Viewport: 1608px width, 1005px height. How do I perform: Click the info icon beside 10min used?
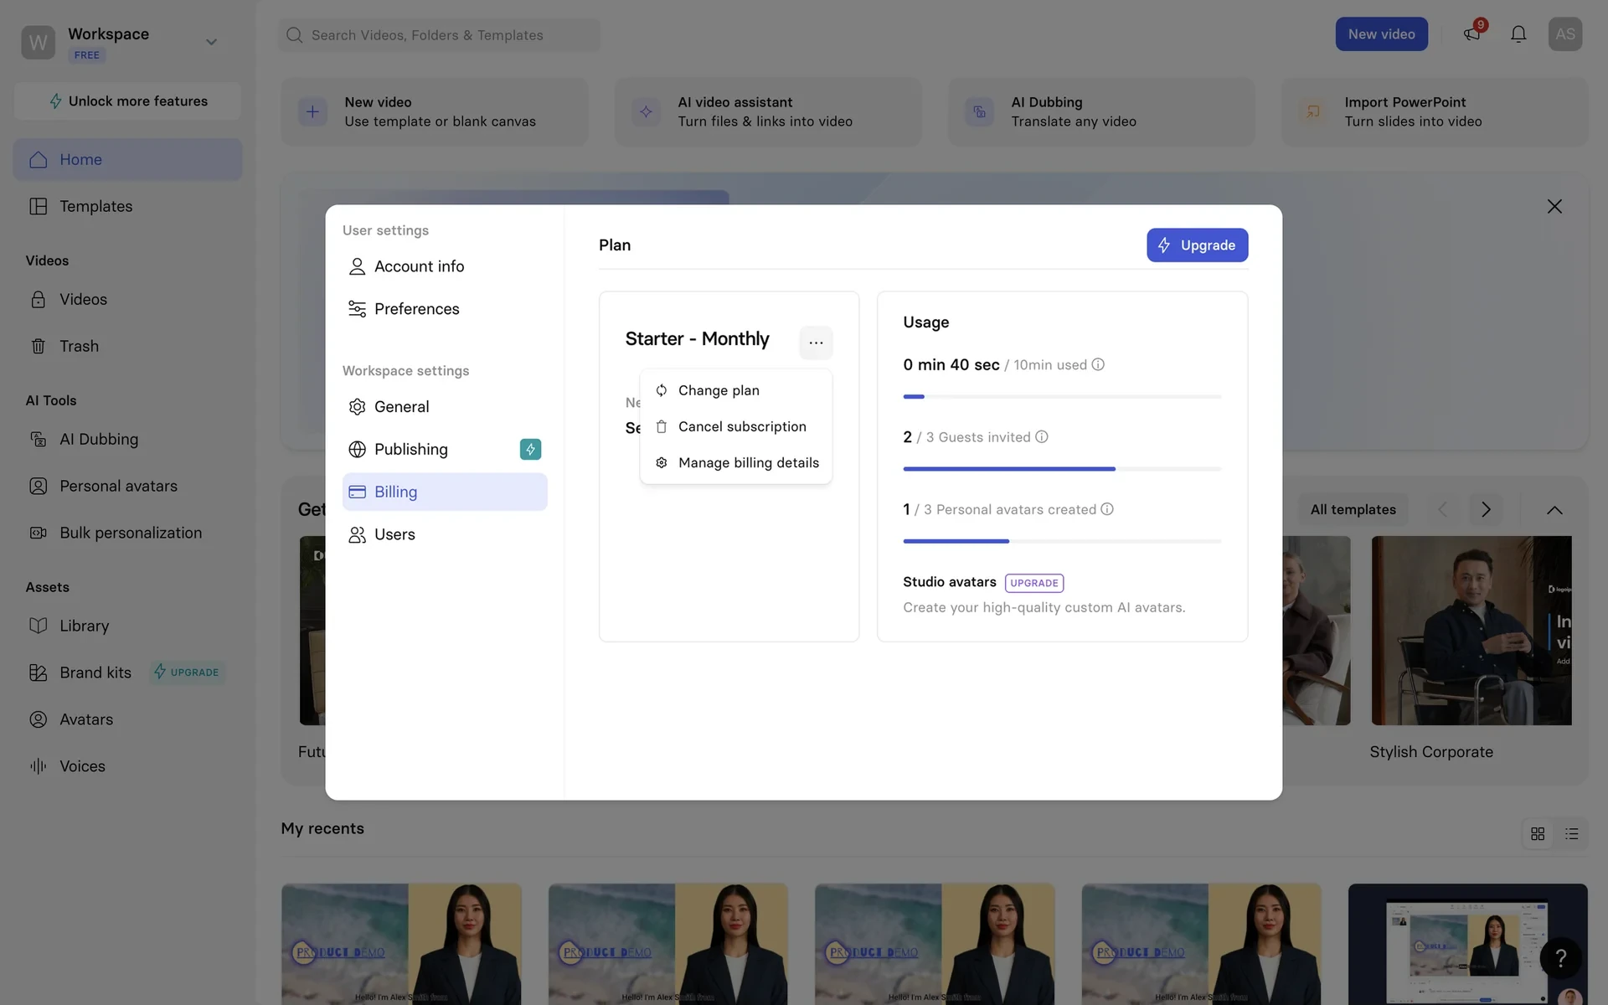[1098, 364]
